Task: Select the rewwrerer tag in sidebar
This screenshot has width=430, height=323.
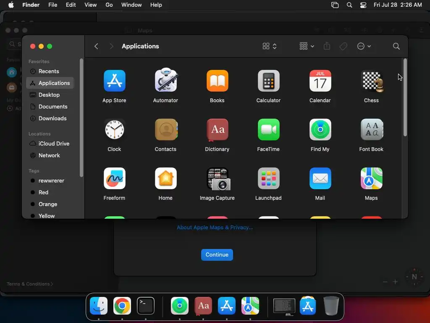Action: (50, 181)
